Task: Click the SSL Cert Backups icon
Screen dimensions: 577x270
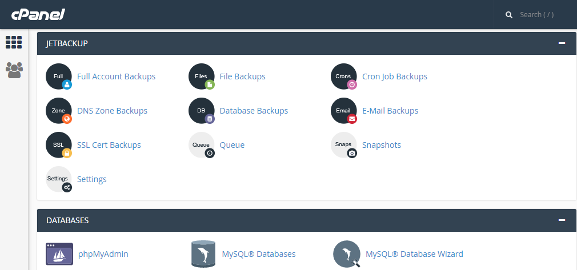Action: [59, 145]
